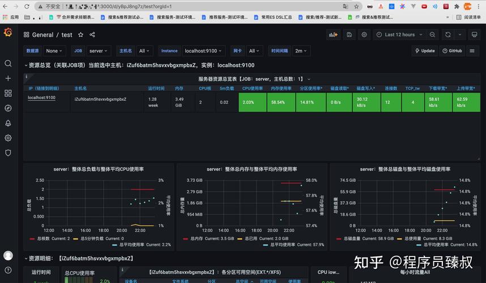The width and height of the screenshot is (486, 283).
Task: Open dashboard settings gear in top bar
Action: coord(364,35)
